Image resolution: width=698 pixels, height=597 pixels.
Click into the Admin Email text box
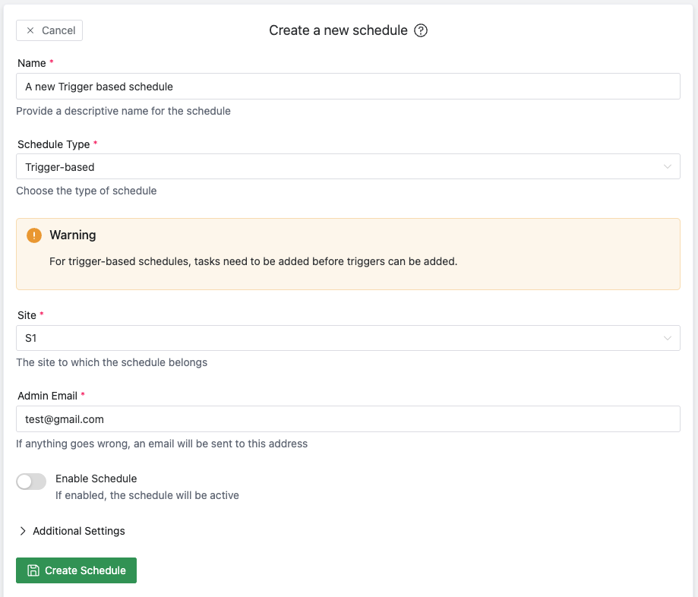[348, 419]
